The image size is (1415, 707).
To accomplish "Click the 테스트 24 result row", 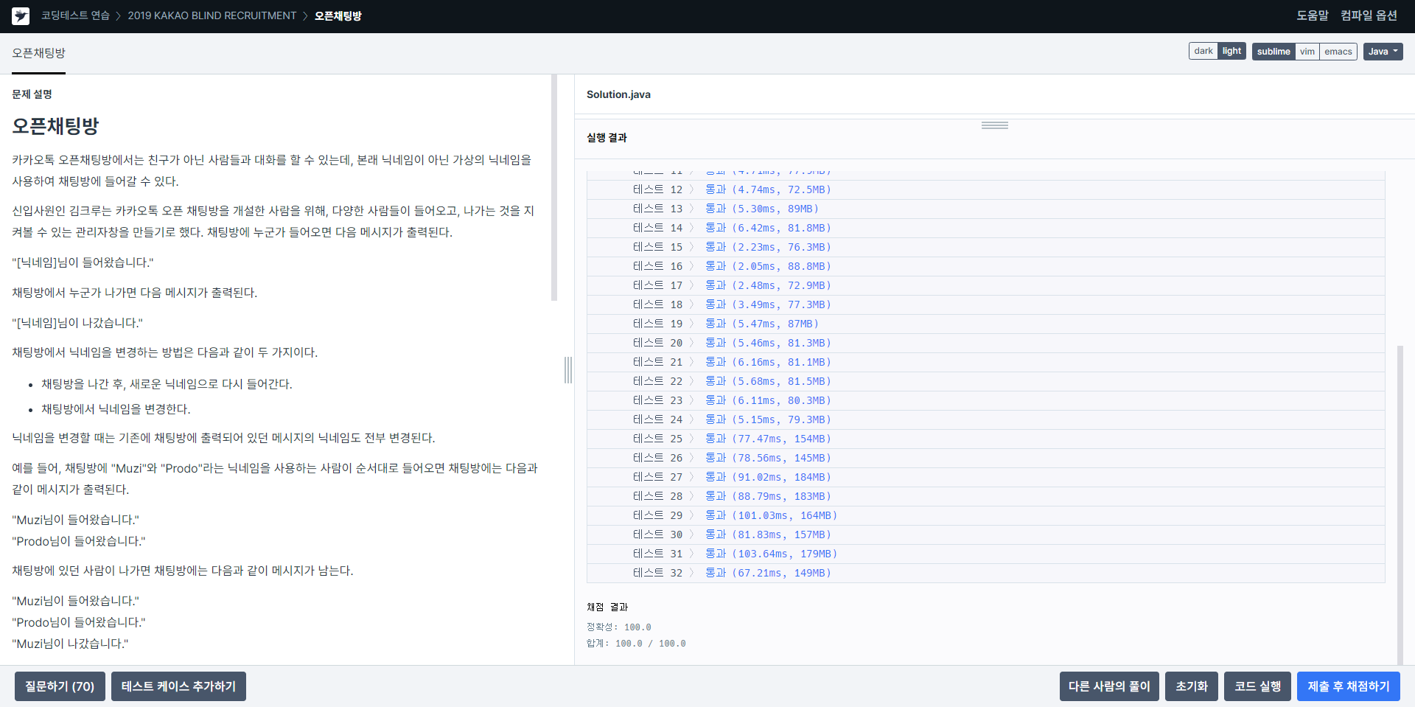I will coord(986,419).
